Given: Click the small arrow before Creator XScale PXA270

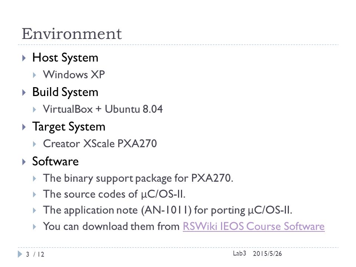Looking at the screenshot, I should pos(34,144).
